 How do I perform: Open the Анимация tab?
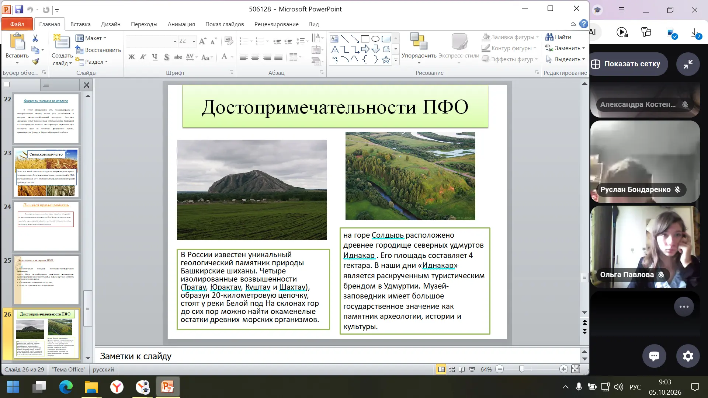[x=181, y=24]
